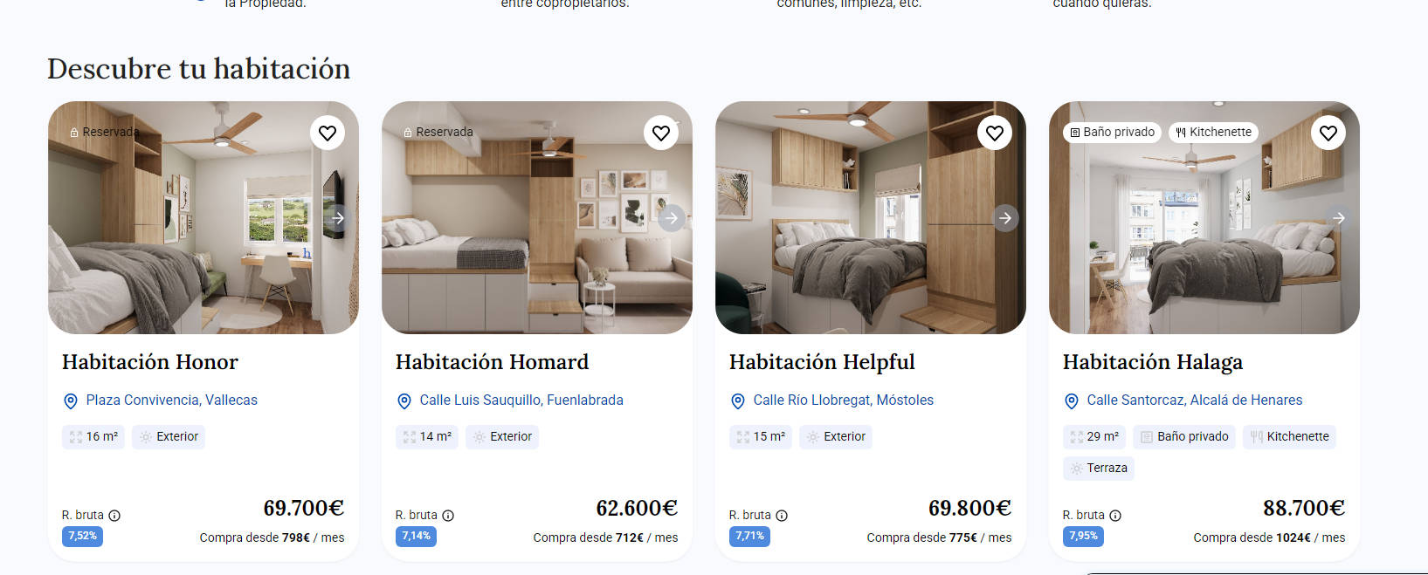Open Calle Santorcaz, Alcalá de Henares link
The height and width of the screenshot is (575, 1428).
tap(1194, 400)
